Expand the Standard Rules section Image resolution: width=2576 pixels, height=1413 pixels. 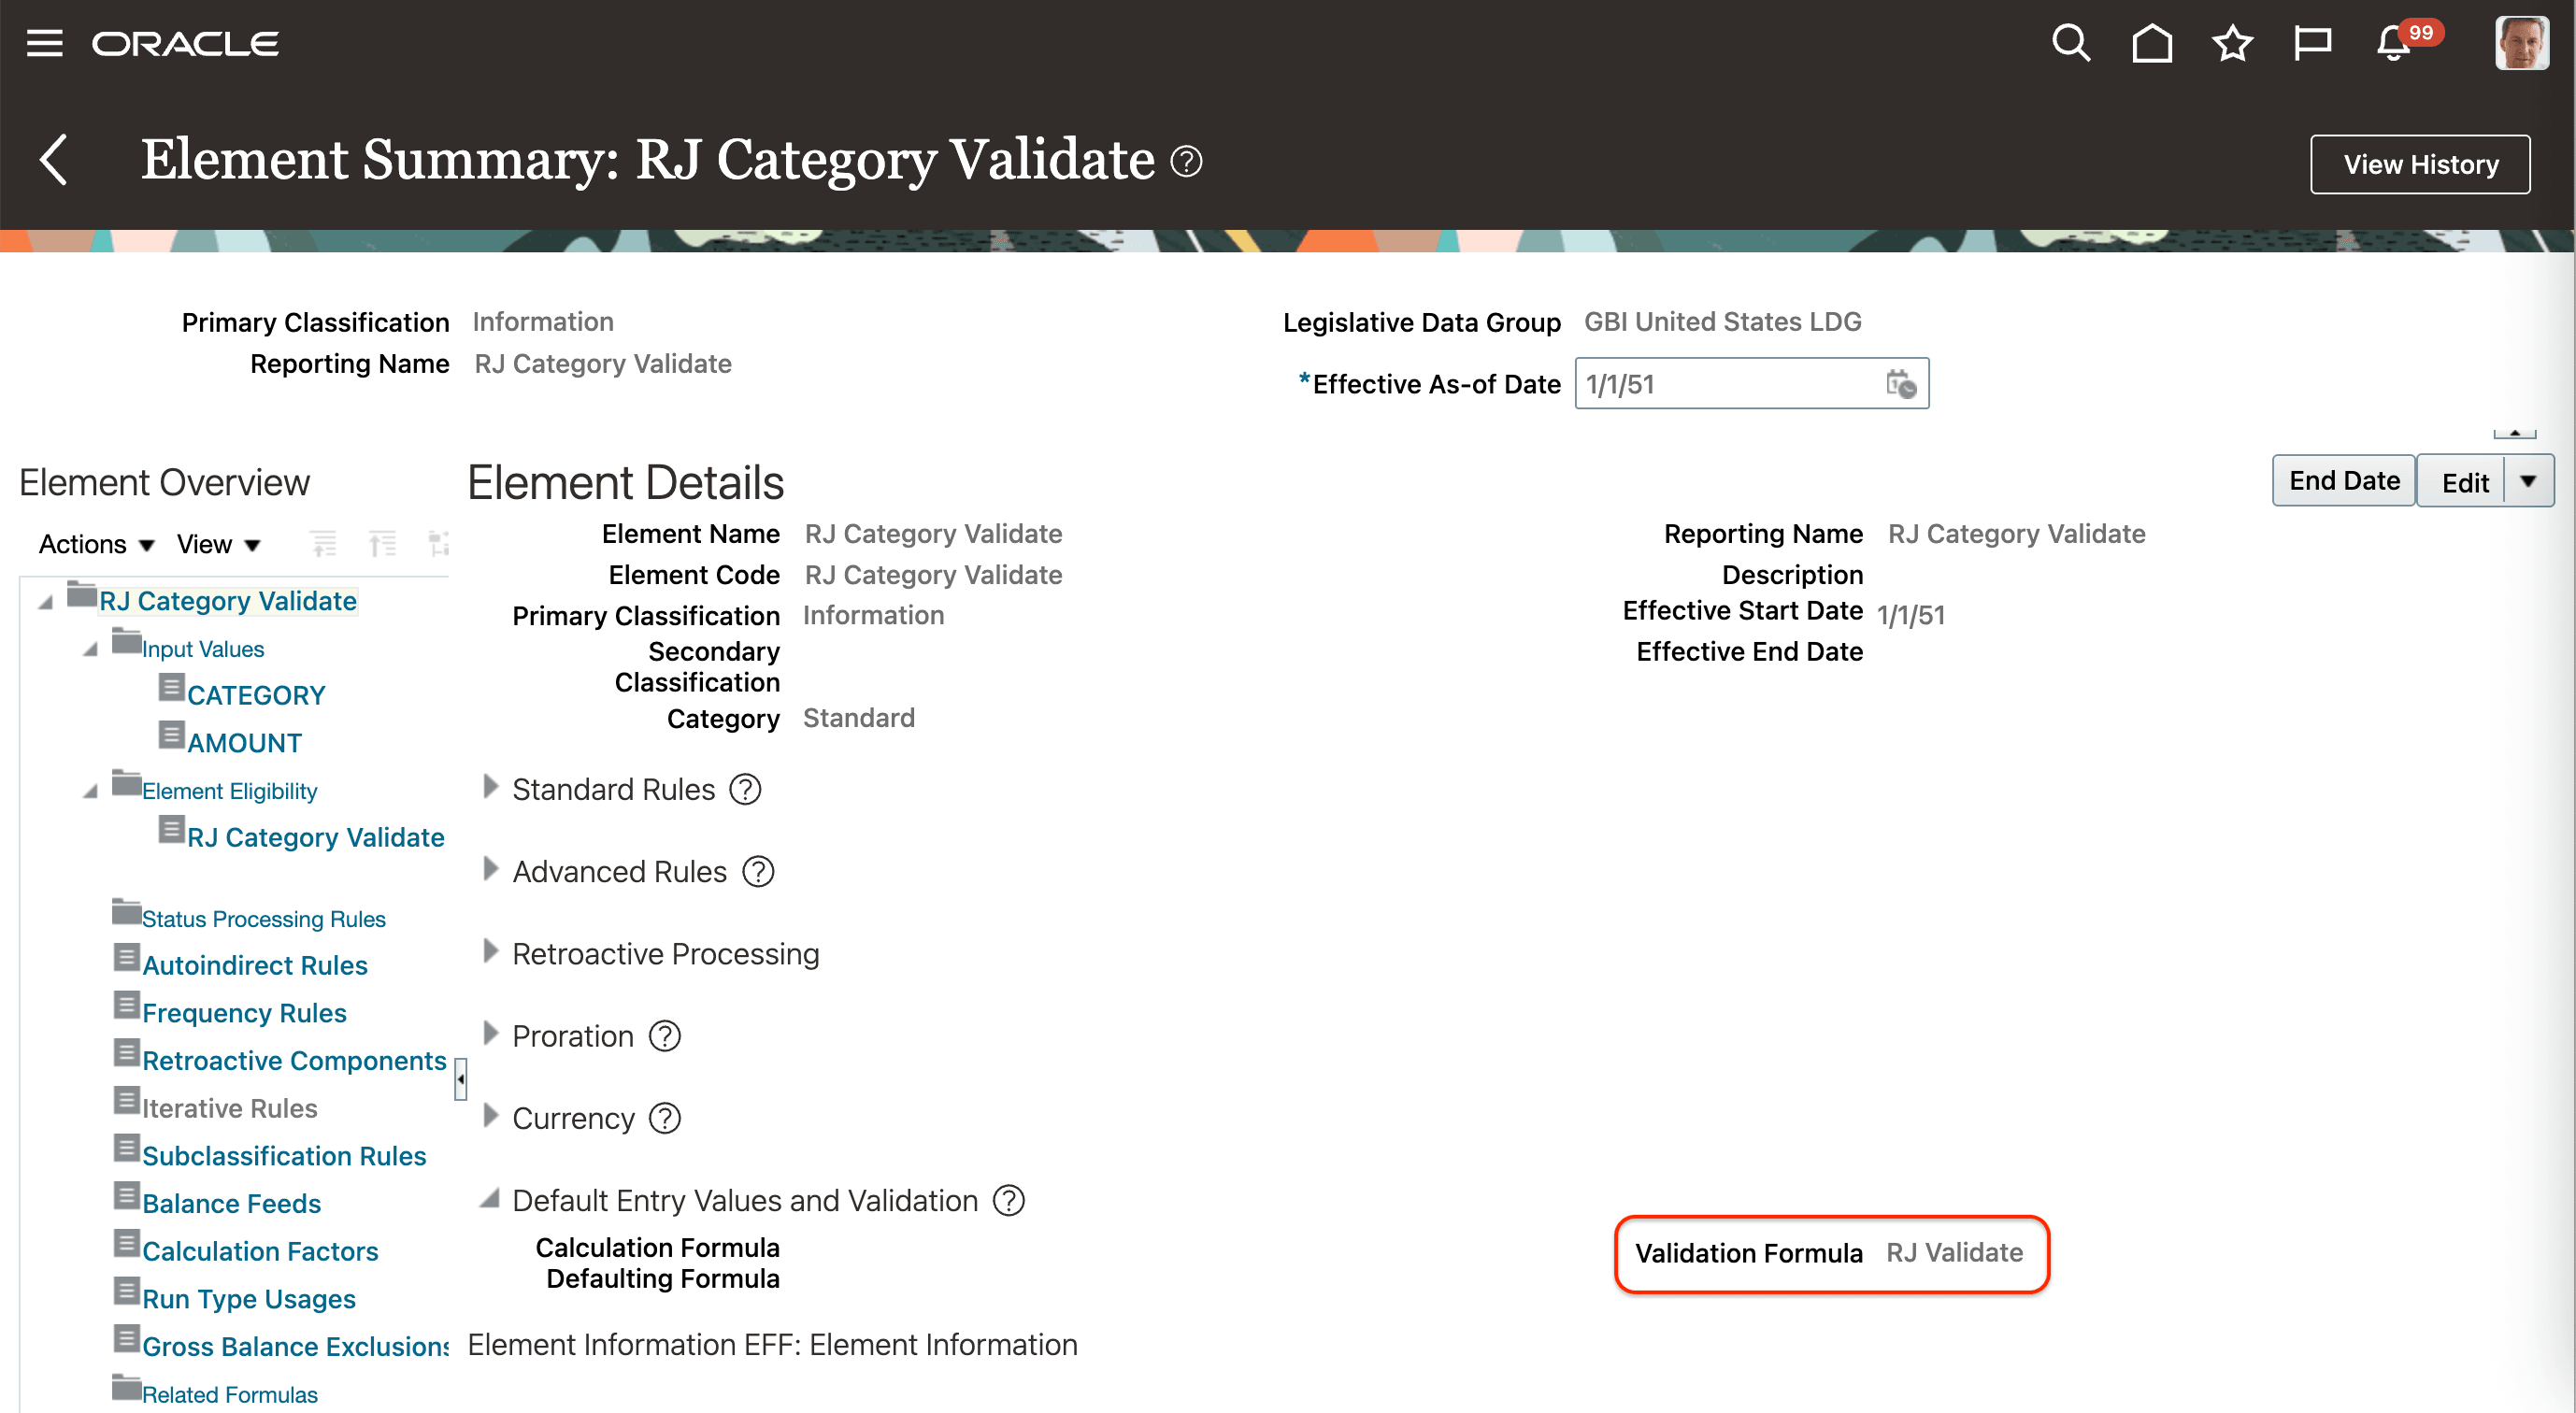490,788
